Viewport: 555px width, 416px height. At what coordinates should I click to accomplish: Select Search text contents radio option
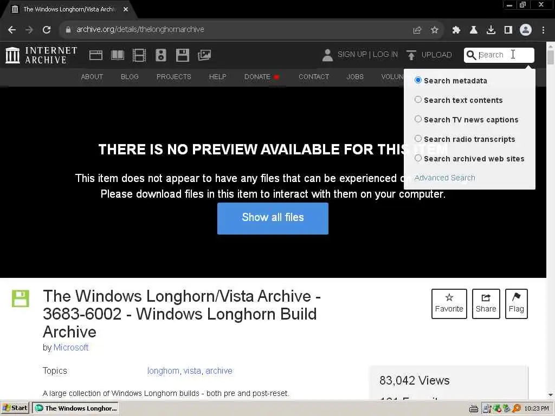[418, 100]
